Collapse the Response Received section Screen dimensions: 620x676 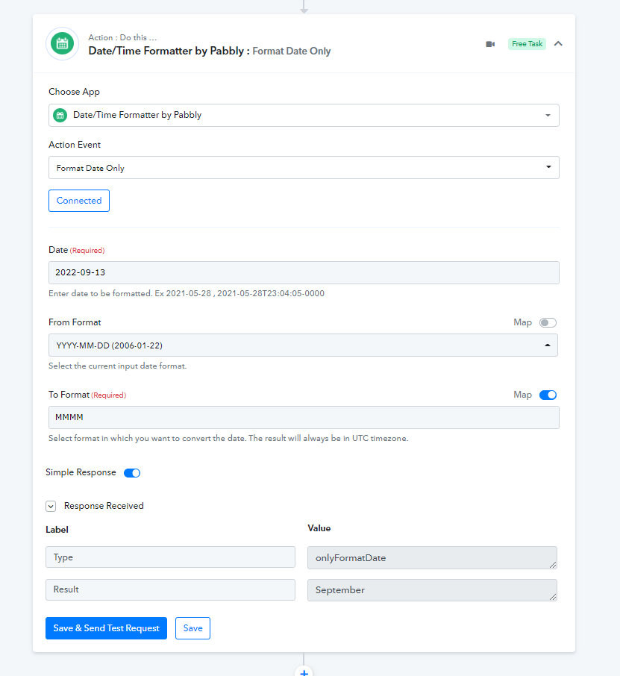click(x=51, y=506)
